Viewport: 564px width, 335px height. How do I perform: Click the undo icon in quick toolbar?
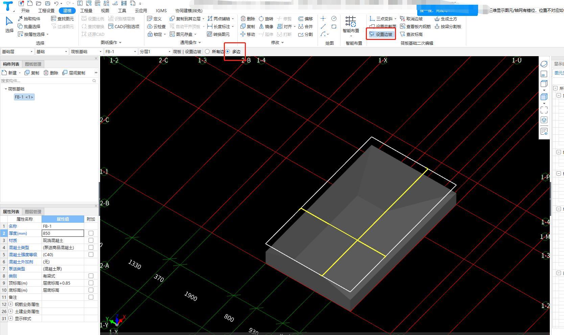coord(56,3)
